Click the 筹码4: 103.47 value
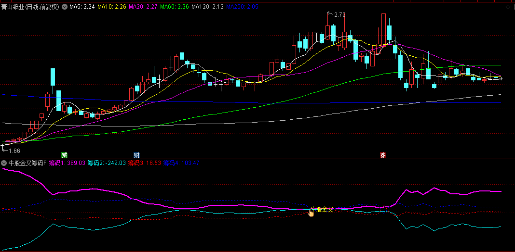 [x=181, y=163]
